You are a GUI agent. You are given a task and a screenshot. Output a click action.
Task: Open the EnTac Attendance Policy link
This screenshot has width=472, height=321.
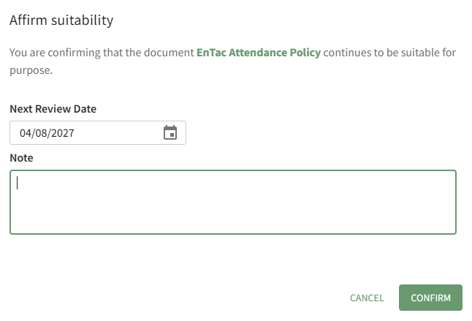(259, 53)
